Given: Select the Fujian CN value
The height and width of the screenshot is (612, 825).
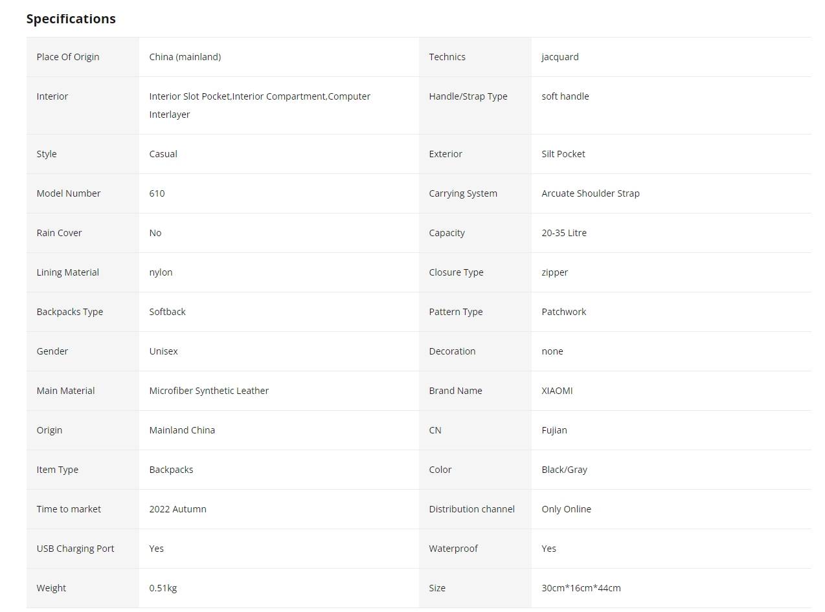Looking at the screenshot, I should tap(554, 430).
